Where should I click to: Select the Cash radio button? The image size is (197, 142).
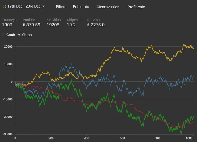click(x=4, y=35)
